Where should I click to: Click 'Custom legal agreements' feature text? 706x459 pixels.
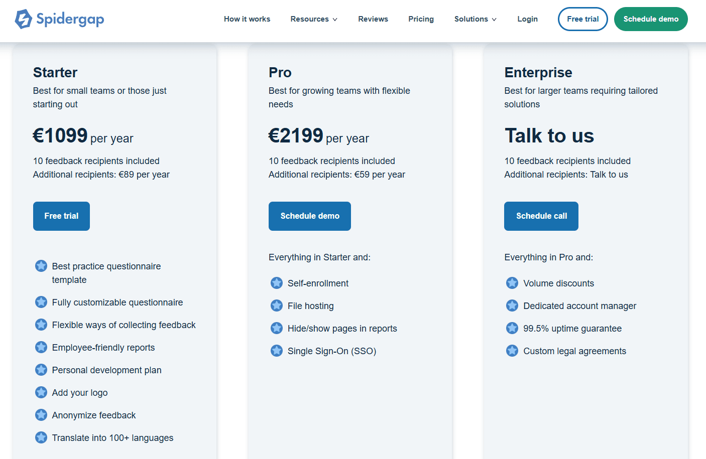pyautogui.click(x=575, y=351)
